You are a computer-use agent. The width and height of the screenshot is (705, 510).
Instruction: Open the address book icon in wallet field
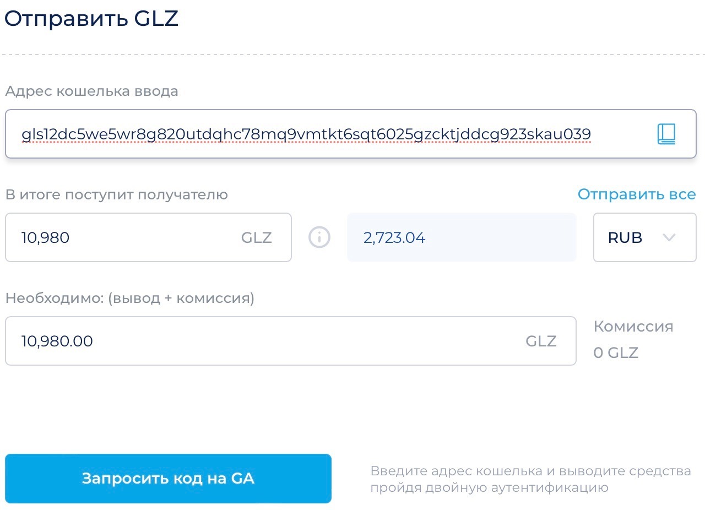[666, 134]
